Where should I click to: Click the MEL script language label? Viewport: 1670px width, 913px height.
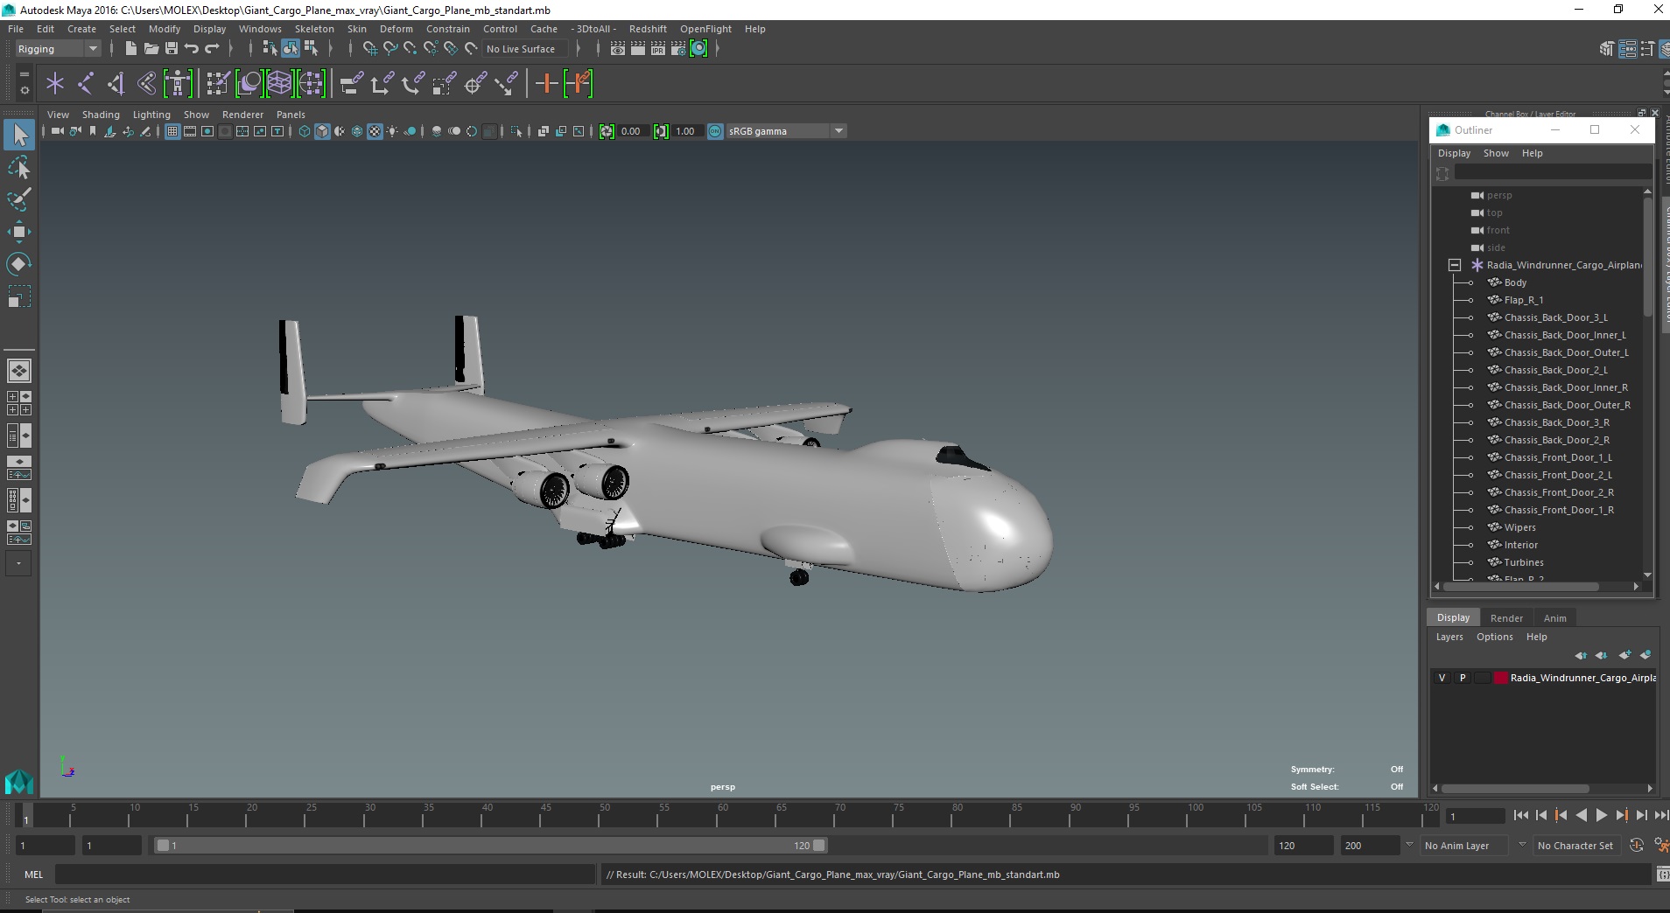33,875
